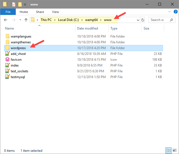Switch to Large icons view layout

click(175, 151)
